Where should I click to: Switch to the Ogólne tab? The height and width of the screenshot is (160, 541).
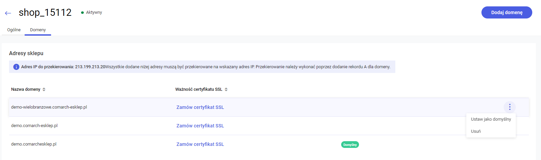click(x=14, y=30)
